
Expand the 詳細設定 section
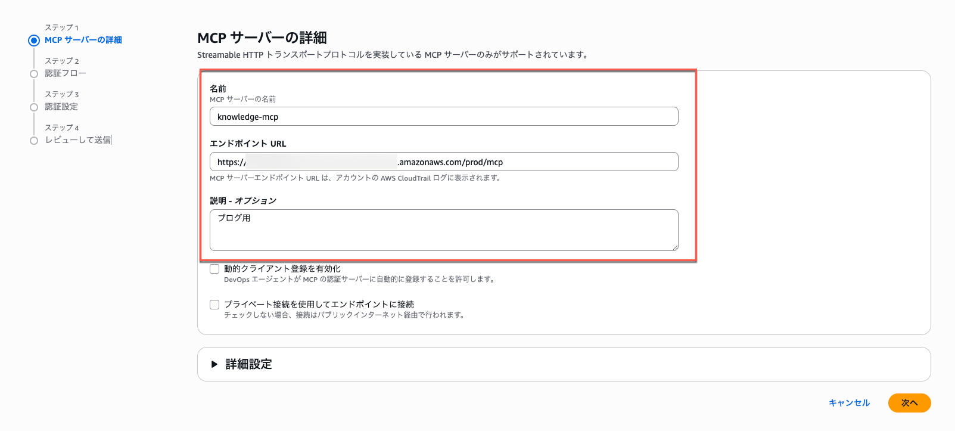pyautogui.click(x=247, y=364)
